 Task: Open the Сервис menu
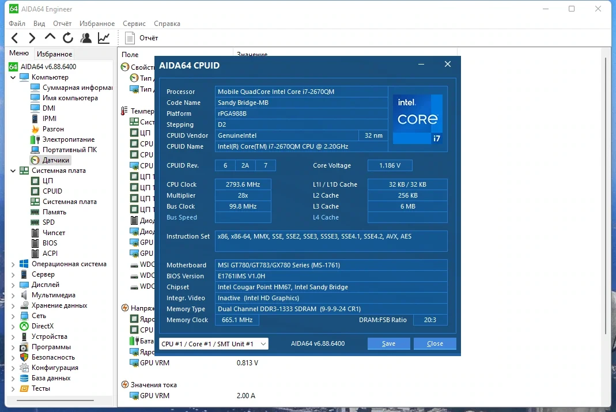tap(134, 24)
